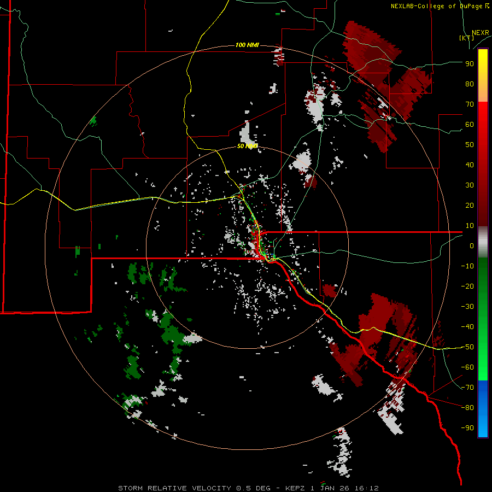Click the 16:12 timestamp text
This screenshot has width=492, height=492.
point(366,488)
